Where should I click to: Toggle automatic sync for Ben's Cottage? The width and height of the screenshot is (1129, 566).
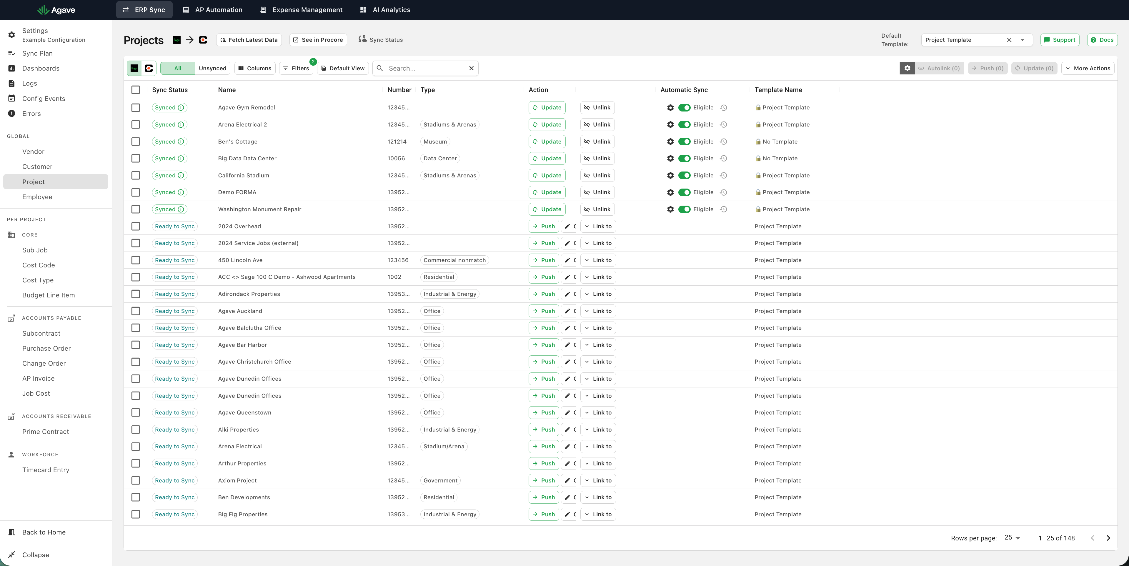[x=684, y=141]
